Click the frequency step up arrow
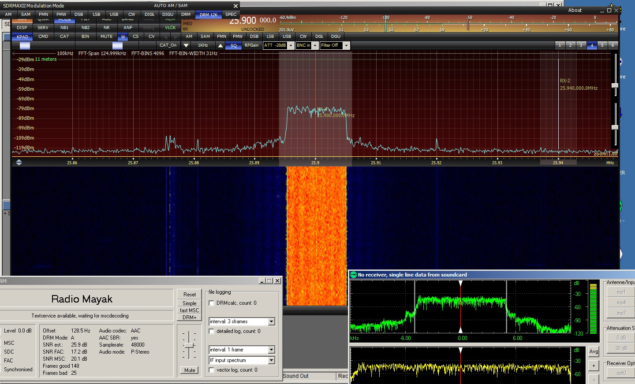The image size is (635, 384). [x=220, y=45]
